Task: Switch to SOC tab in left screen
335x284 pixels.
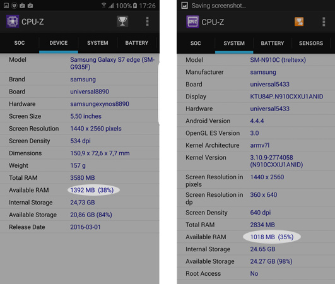Action: [x=20, y=43]
